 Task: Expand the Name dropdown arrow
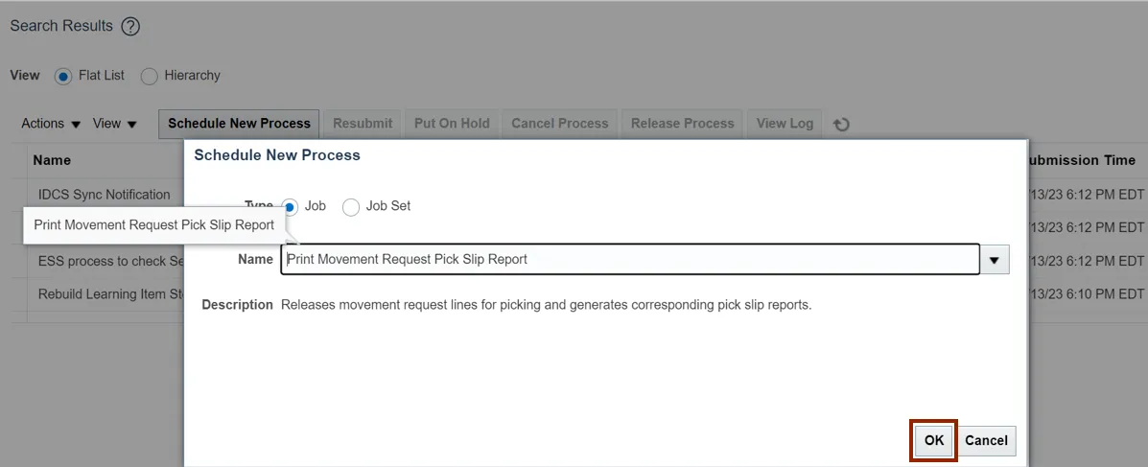click(x=995, y=259)
